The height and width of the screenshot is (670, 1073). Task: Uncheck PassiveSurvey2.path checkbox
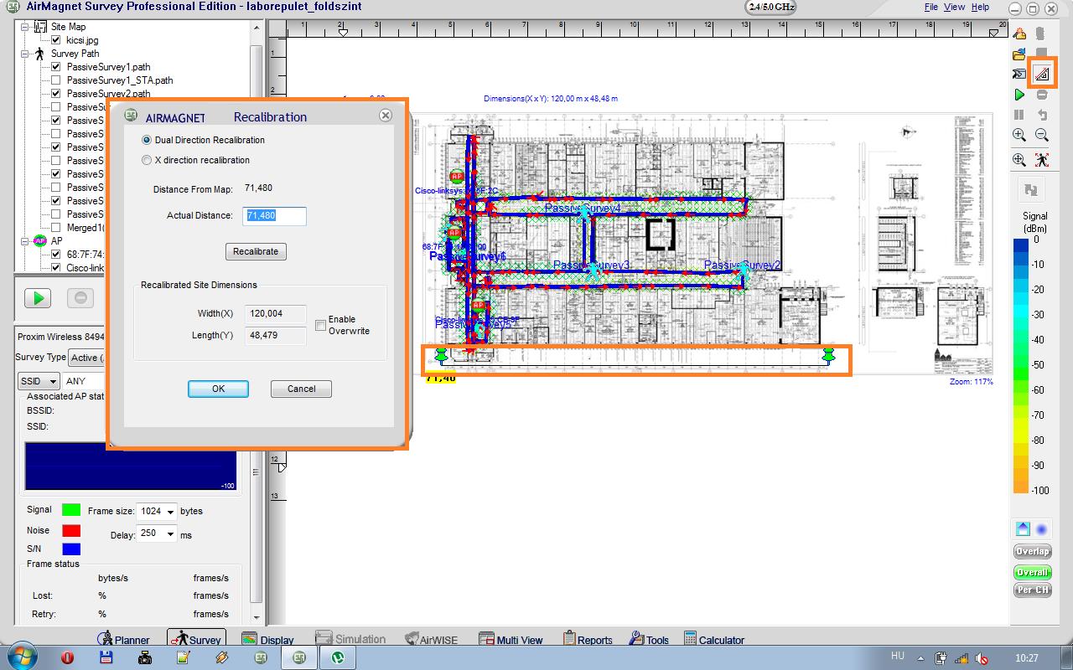(56, 94)
